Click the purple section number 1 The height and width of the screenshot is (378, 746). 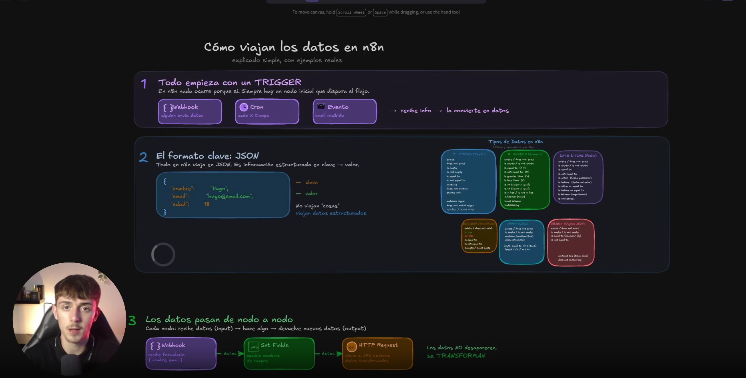click(x=144, y=84)
